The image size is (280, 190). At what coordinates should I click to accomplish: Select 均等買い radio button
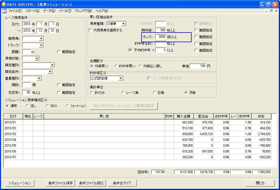click(x=92, y=66)
